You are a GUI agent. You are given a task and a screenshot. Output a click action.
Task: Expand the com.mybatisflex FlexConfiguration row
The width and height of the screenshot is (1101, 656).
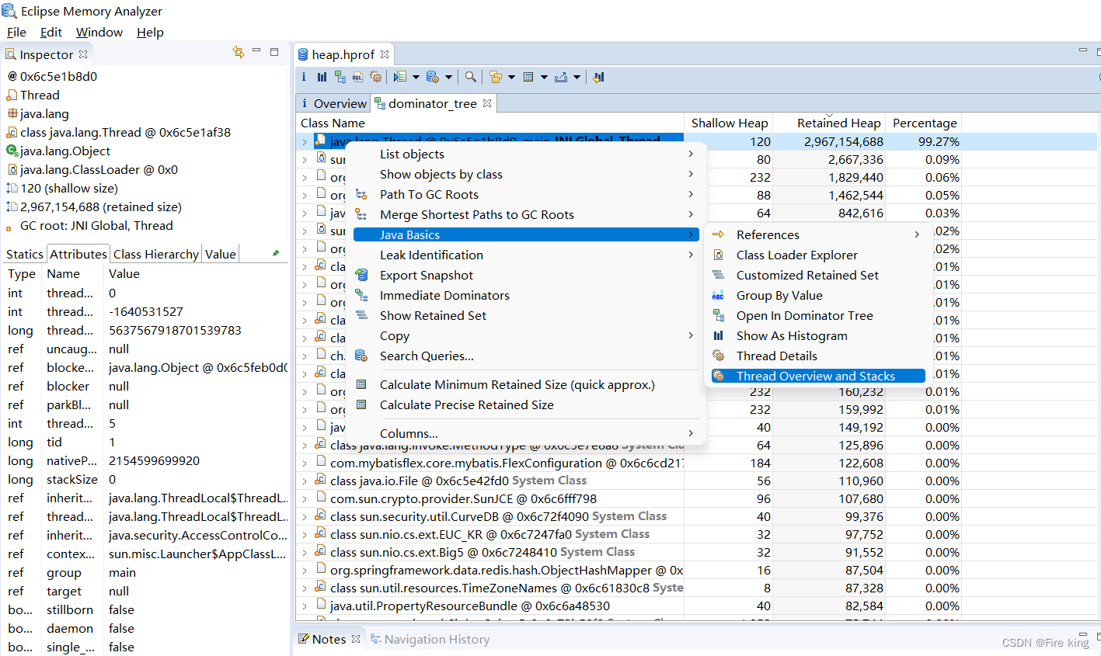pyautogui.click(x=305, y=463)
